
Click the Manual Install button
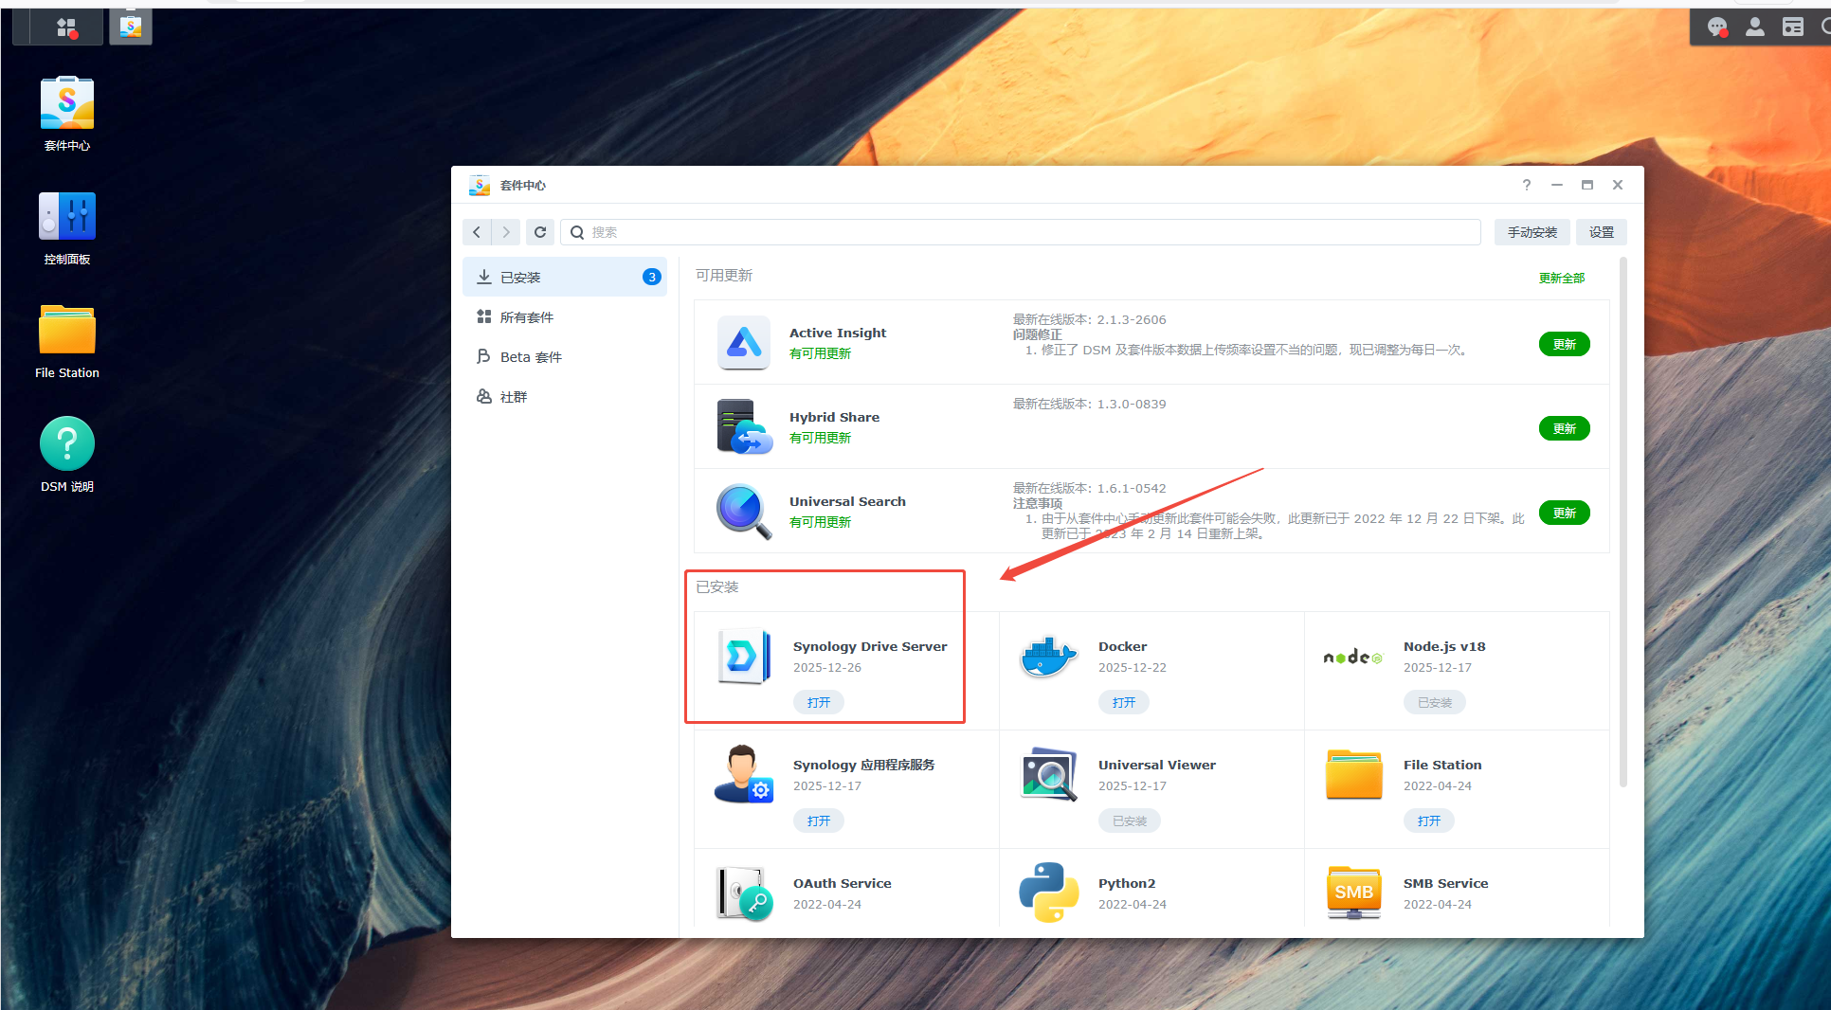tap(1532, 232)
